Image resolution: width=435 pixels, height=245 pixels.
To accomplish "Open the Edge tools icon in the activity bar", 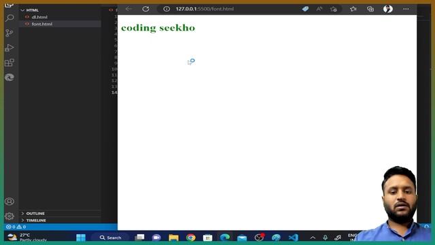I will (x=10, y=77).
